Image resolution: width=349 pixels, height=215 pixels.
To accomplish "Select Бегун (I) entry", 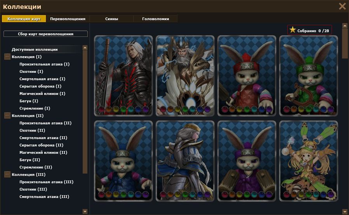I will click(x=29, y=101).
